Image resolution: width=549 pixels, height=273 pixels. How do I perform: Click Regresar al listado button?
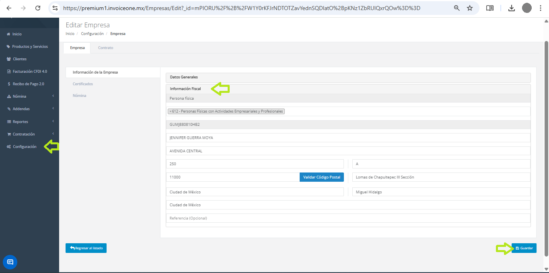tap(86, 248)
